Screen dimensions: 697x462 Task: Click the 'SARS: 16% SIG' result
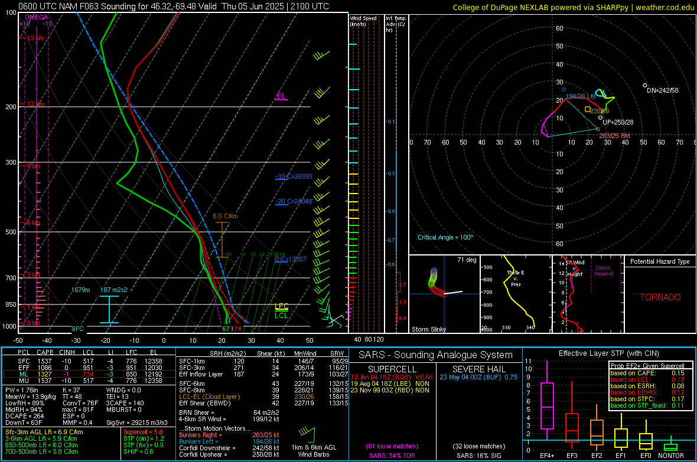tap(478, 456)
